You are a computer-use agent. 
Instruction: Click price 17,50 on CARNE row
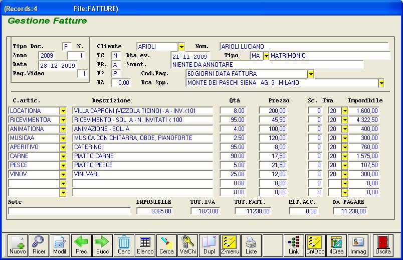pyautogui.click(x=273, y=156)
